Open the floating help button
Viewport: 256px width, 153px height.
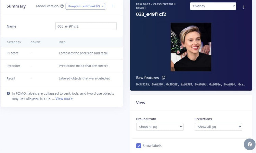(x=249, y=144)
